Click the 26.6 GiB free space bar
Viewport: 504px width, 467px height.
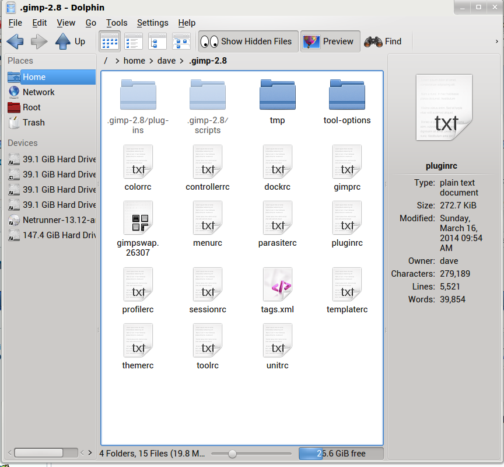tap(341, 454)
